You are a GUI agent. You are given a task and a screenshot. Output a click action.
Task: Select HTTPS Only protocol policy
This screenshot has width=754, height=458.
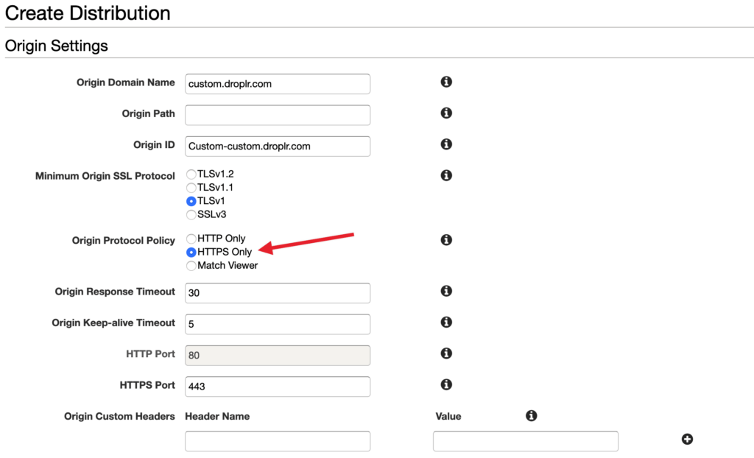coord(191,252)
